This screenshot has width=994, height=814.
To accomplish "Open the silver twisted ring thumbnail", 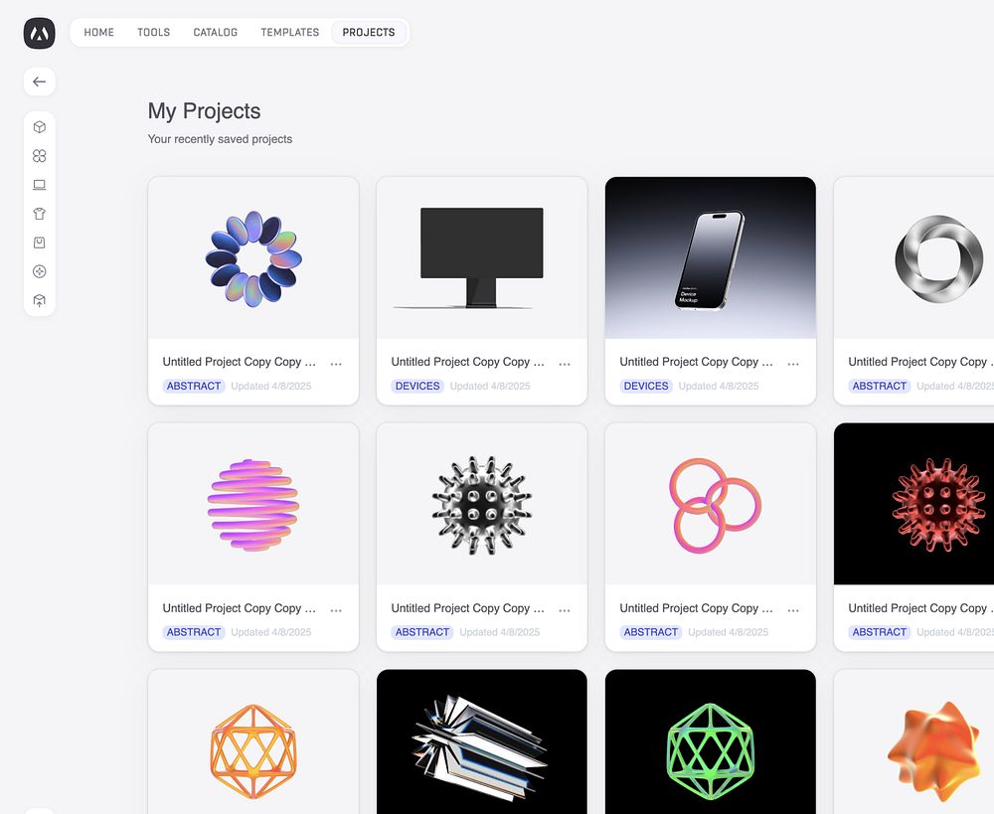I will [x=914, y=258].
